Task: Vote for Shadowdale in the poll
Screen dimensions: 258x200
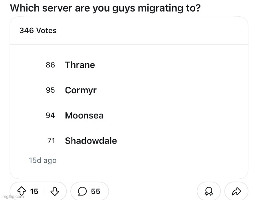Action: click(x=91, y=141)
